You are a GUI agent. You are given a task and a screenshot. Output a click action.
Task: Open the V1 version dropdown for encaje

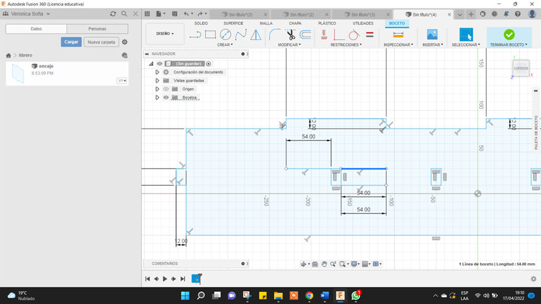(122, 81)
